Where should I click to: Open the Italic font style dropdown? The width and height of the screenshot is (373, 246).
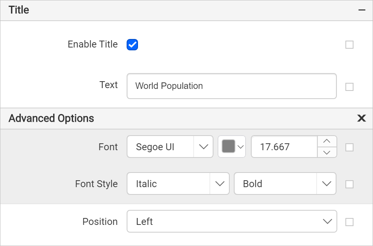tap(220, 184)
